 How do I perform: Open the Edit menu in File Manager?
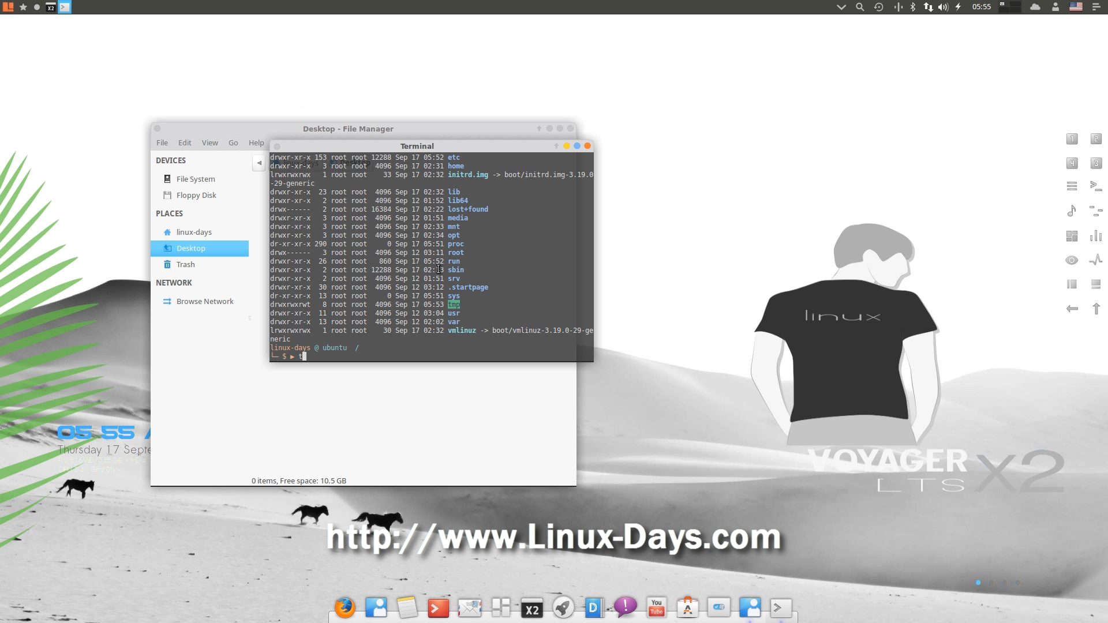[x=185, y=142]
